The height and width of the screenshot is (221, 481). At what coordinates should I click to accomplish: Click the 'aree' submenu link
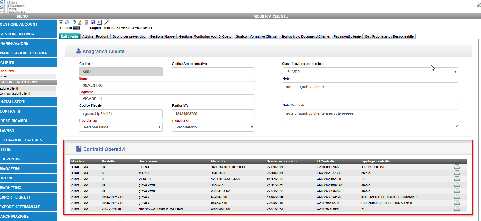(x=5, y=76)
